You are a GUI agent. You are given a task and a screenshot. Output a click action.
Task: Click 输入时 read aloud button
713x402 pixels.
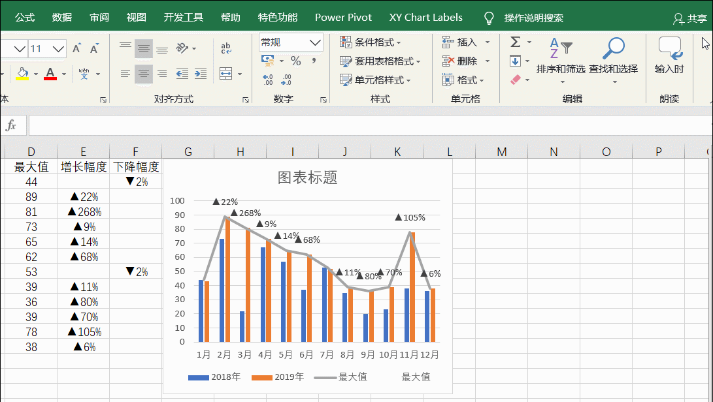[x=669, y=55]
